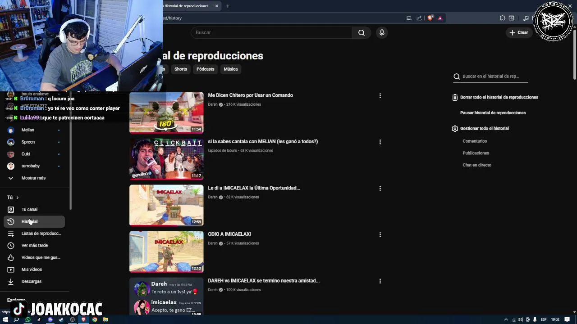
Task: Open the Spreen subscription channel
Action: (34, 142)
